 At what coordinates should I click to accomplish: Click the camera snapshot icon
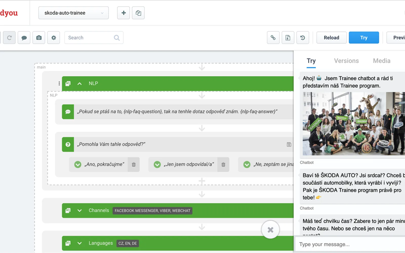pos(39,38)
